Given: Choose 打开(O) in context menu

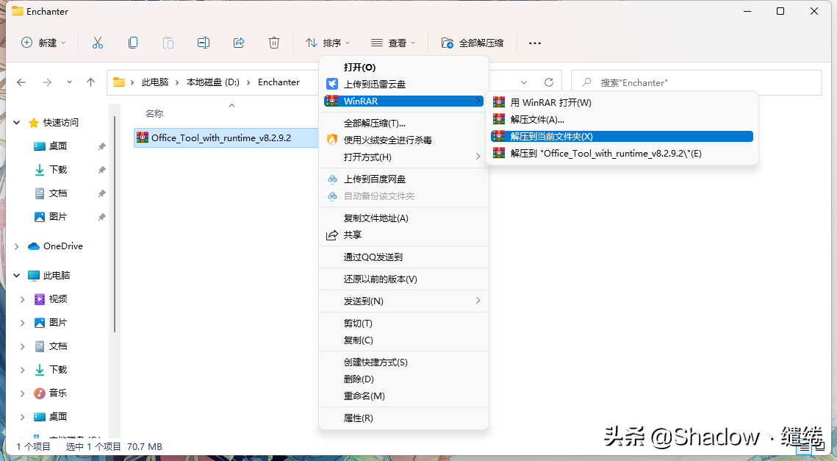Looking at the screenshot, I should (403, 68).
